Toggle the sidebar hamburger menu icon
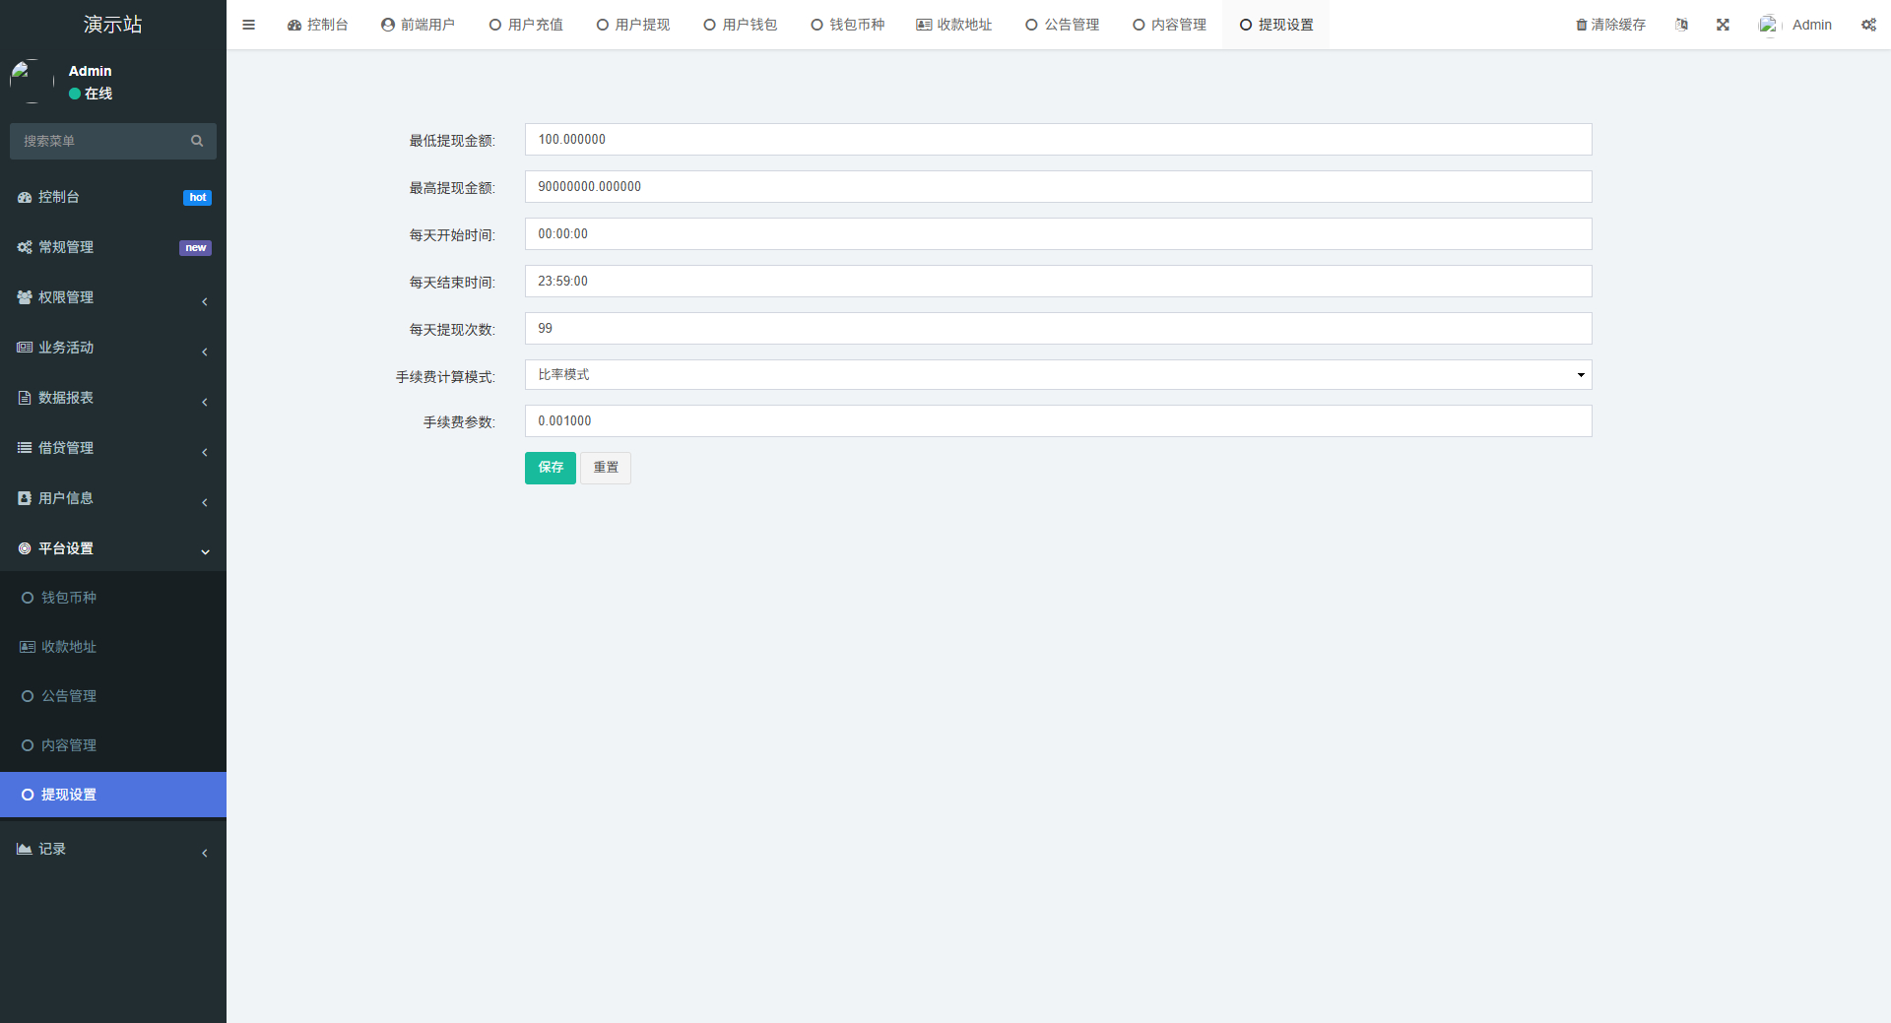The image size is (1891, 1023). (248, 24)
